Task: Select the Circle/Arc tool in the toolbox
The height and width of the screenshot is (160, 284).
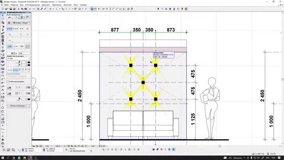Action: click(3, 108)
